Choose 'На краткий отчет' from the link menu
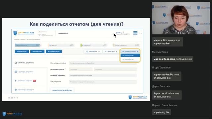 [x=130, y=59]
